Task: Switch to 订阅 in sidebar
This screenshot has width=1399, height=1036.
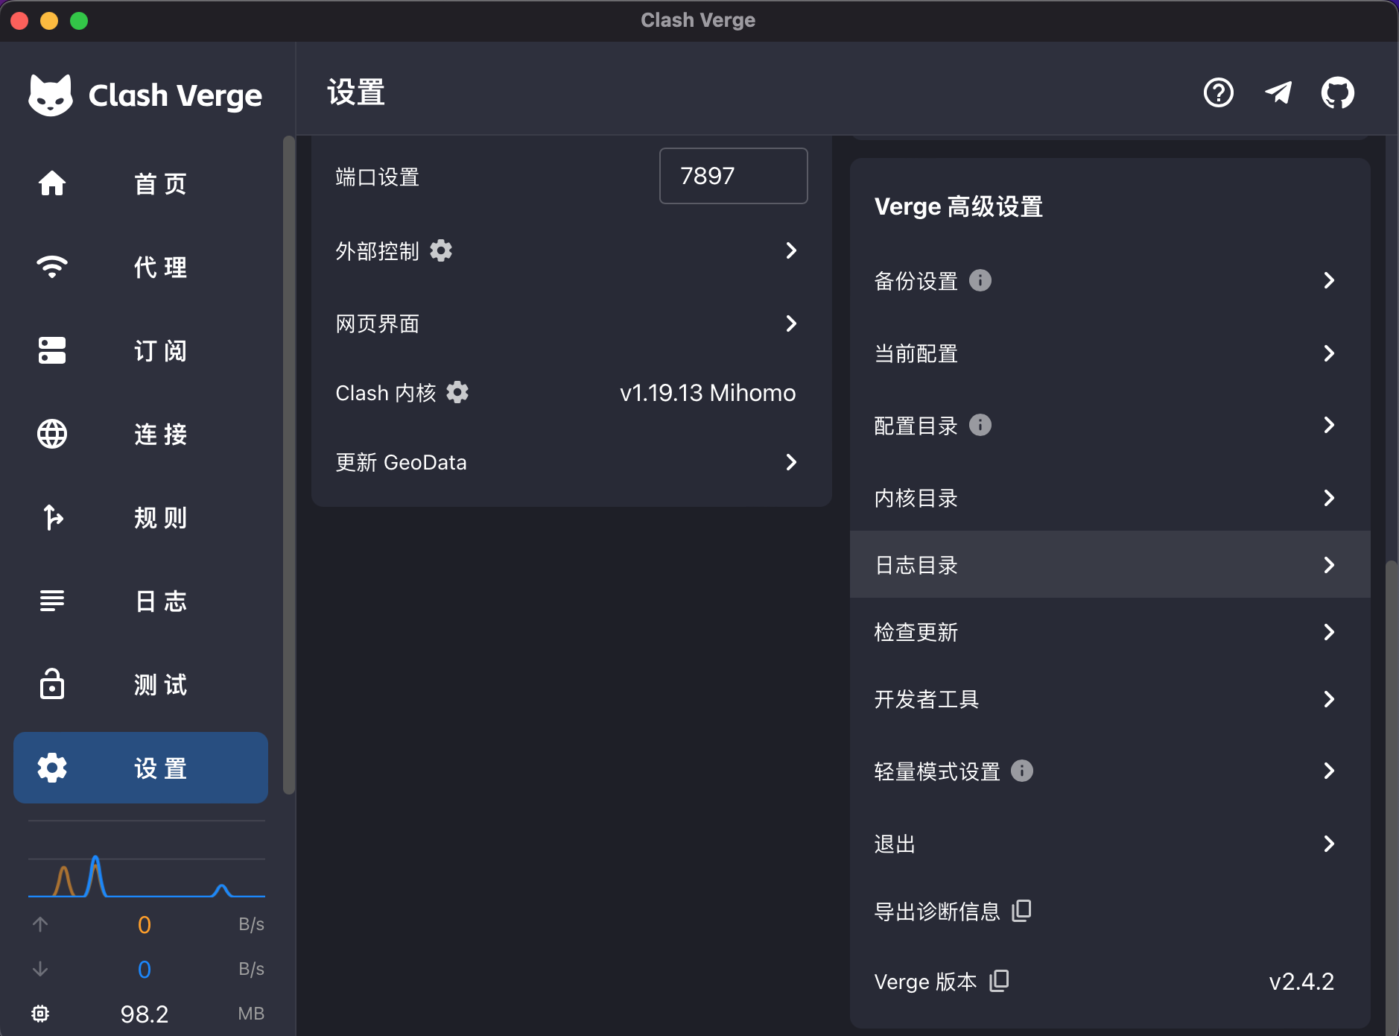Action: coord(141,350)
